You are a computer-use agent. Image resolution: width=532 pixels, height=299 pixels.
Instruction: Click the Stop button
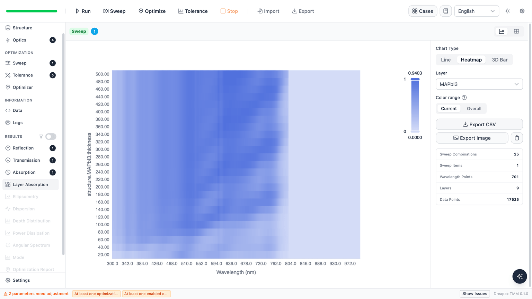coord(229,11)
